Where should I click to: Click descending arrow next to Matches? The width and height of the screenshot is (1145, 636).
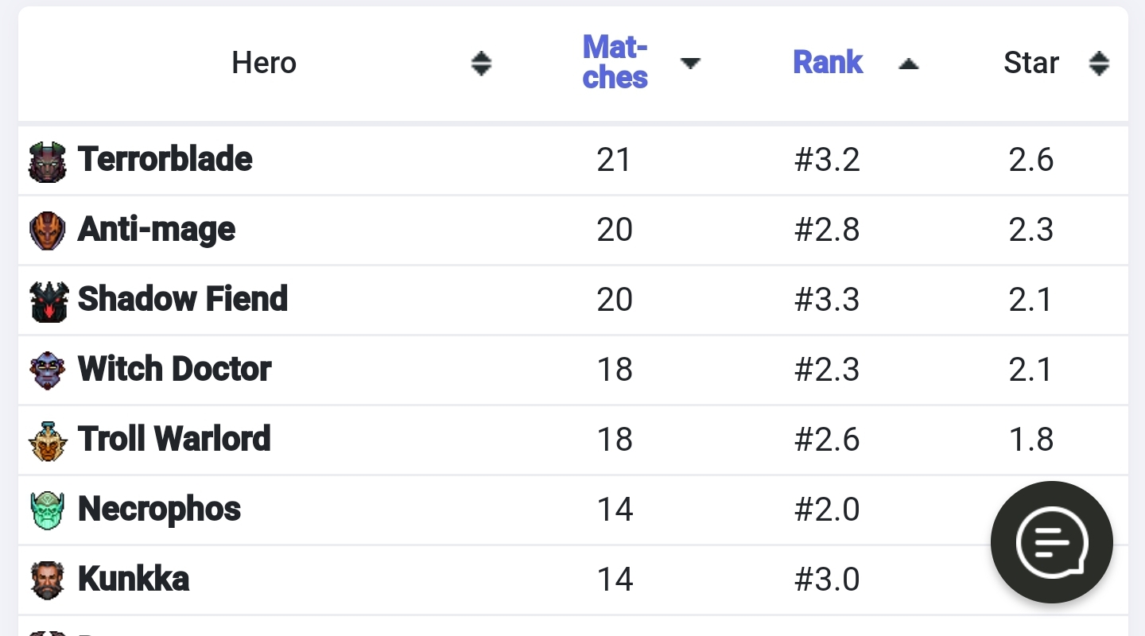click(690, 64)
